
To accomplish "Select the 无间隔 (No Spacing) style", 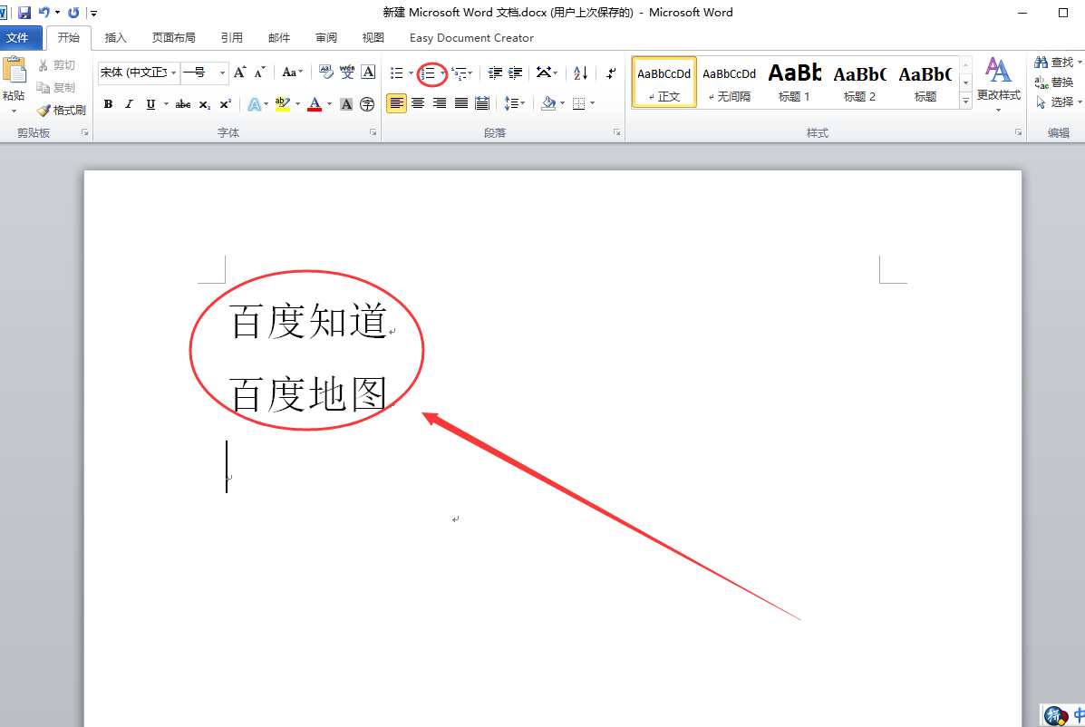I will click(730, 82).
